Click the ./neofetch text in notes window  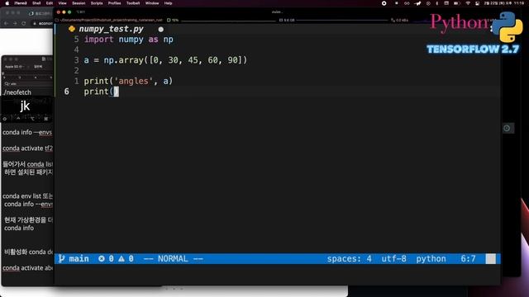17,92
